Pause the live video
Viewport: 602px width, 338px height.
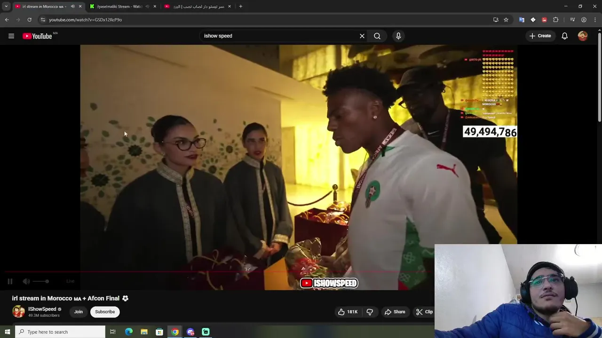[10, 281]
